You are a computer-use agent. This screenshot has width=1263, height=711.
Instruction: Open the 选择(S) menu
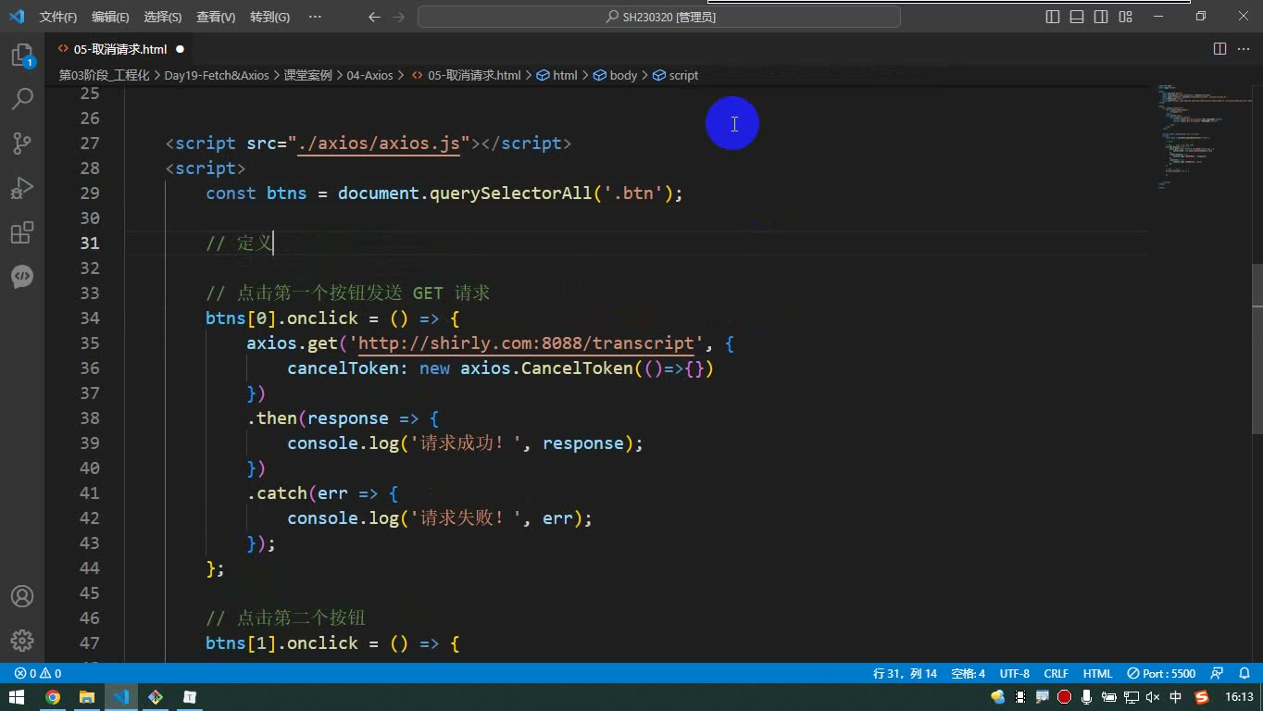(x=163, y=17)
